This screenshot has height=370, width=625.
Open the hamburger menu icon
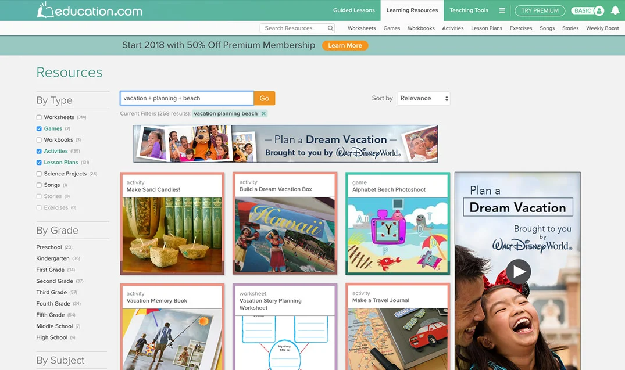pos(502,10)
